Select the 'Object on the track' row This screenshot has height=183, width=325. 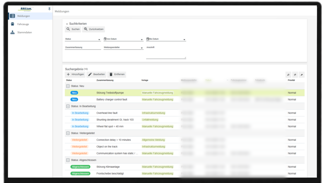coord(185,147)
